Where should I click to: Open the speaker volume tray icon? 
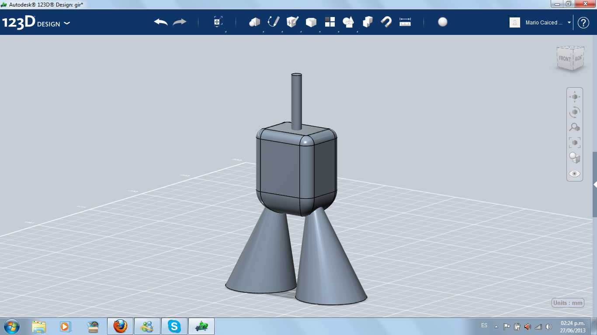(x=549, y=326)
